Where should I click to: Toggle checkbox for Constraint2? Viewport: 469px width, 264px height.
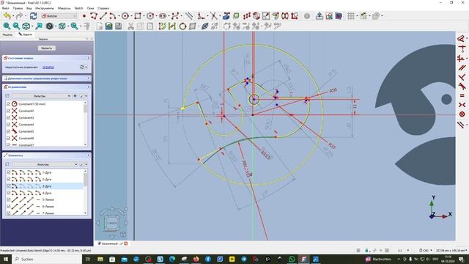click(x=8, y=111)
